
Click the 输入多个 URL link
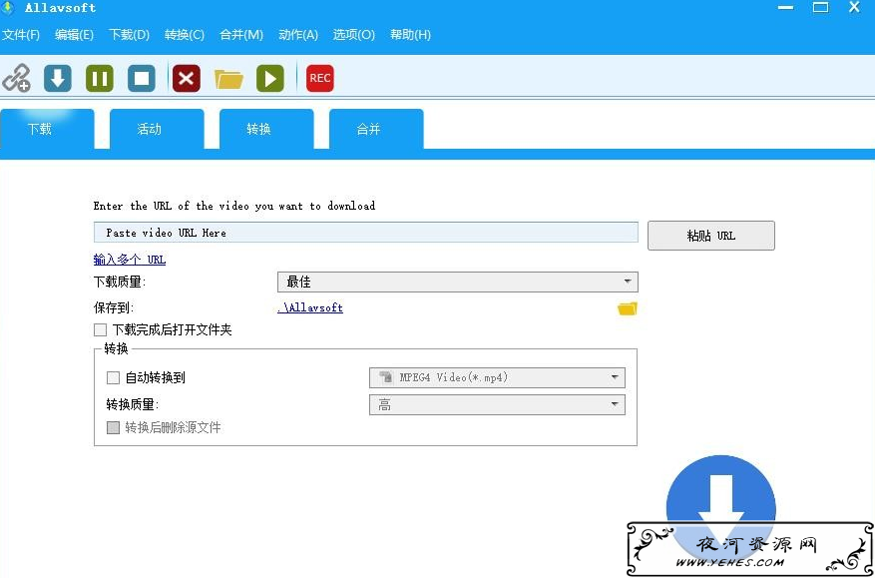pos(130,260)
